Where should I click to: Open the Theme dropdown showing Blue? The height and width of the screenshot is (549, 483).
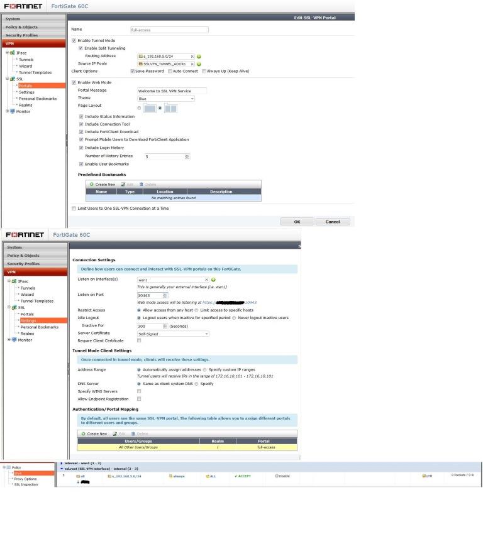(x=166, y=99)
